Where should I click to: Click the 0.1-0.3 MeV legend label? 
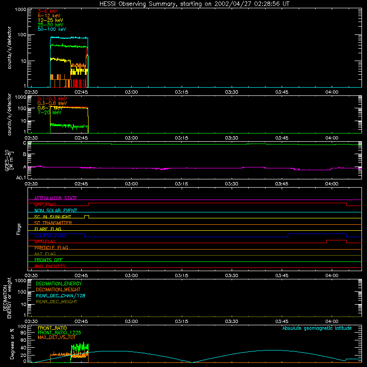click(52, 99)
